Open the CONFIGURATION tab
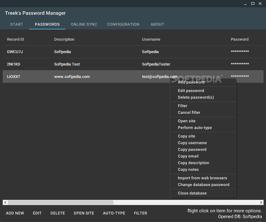The width and height of the screenshot is (266, 222). pos(123,24)
